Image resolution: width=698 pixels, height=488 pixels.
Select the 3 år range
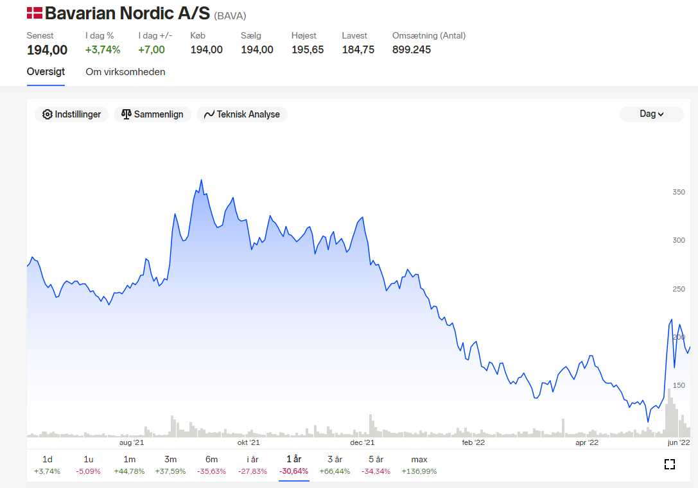pos(335,465)
